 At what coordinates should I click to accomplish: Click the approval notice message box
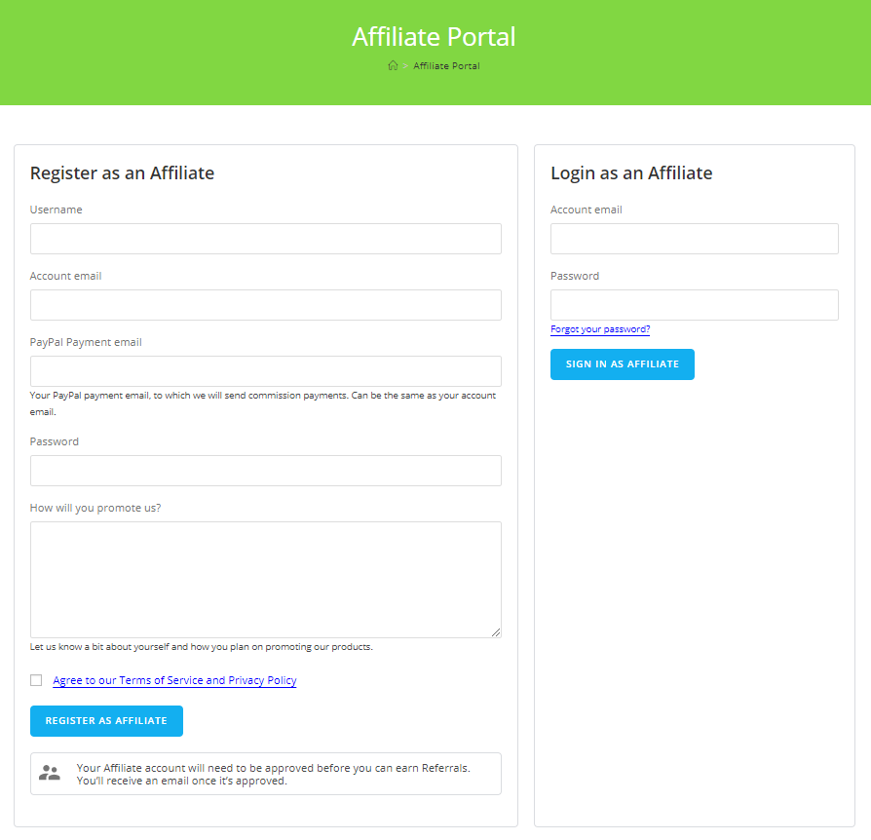coord(265,773)
